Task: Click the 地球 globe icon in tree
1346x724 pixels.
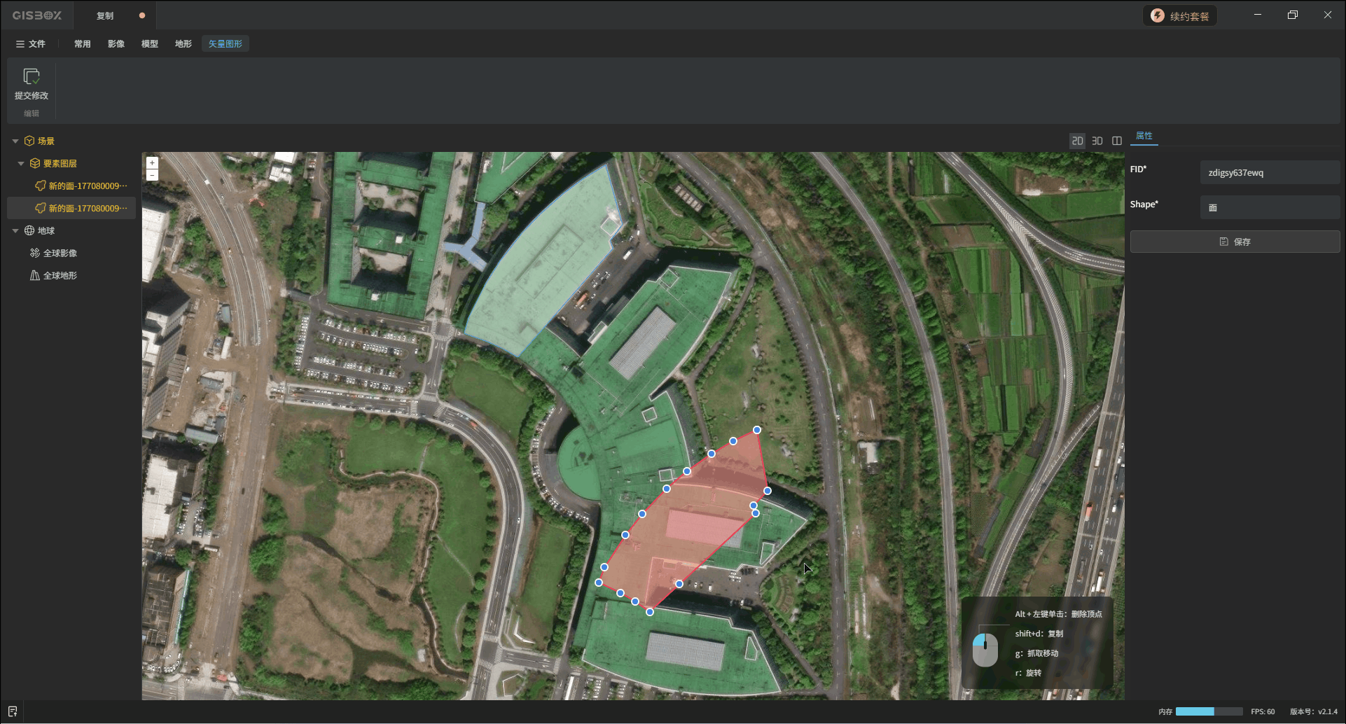Action: [x=29, y=230]
